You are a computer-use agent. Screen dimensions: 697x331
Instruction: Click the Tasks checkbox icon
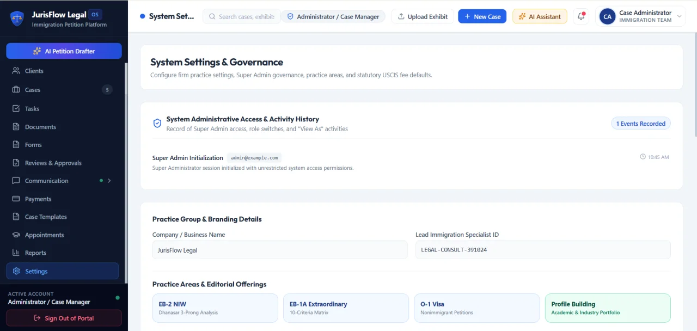(x=16, y=108)
